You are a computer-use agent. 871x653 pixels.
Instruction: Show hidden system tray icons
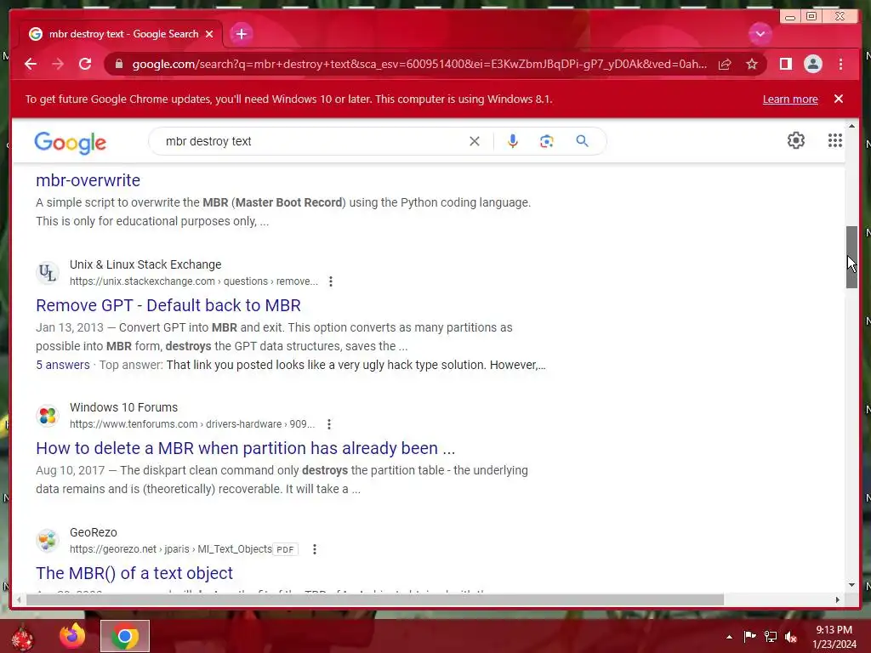click(729, 637)
